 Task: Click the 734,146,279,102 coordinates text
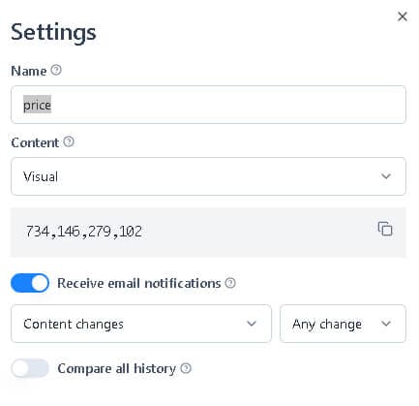(84, 232)
